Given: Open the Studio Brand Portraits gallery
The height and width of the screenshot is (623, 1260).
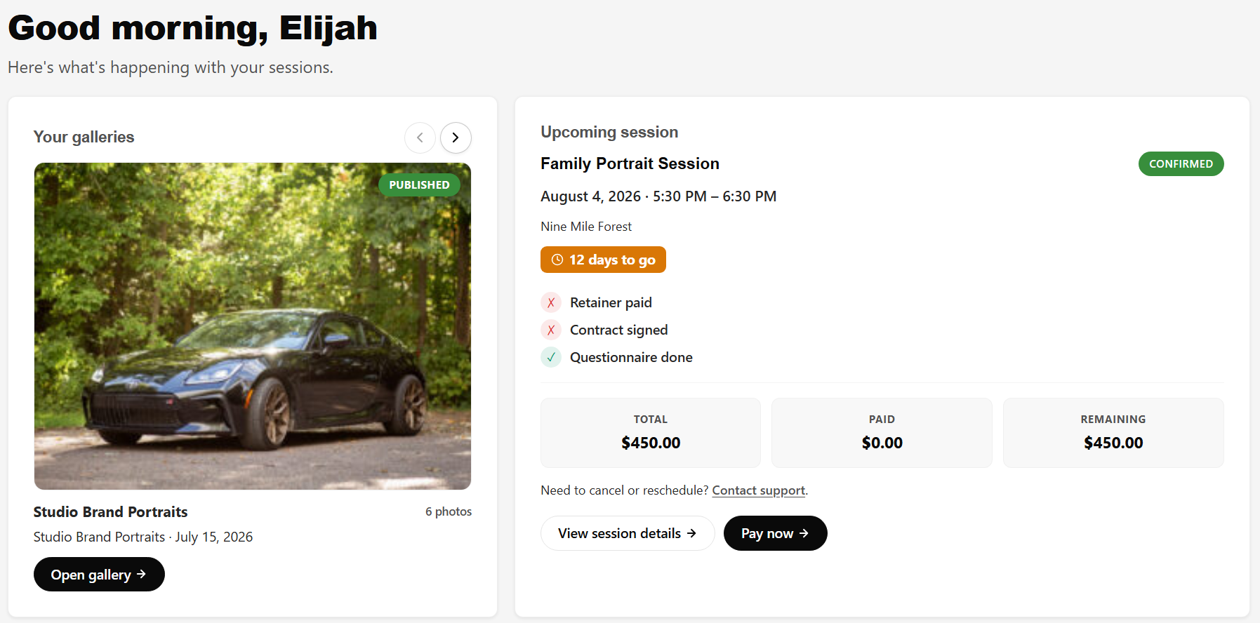Looking at the screenshot, I should (99, 574).
